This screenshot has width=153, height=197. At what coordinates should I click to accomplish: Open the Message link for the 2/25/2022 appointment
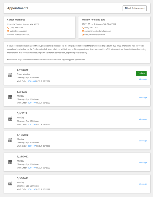pyautogui.click(x=143, y=79)
